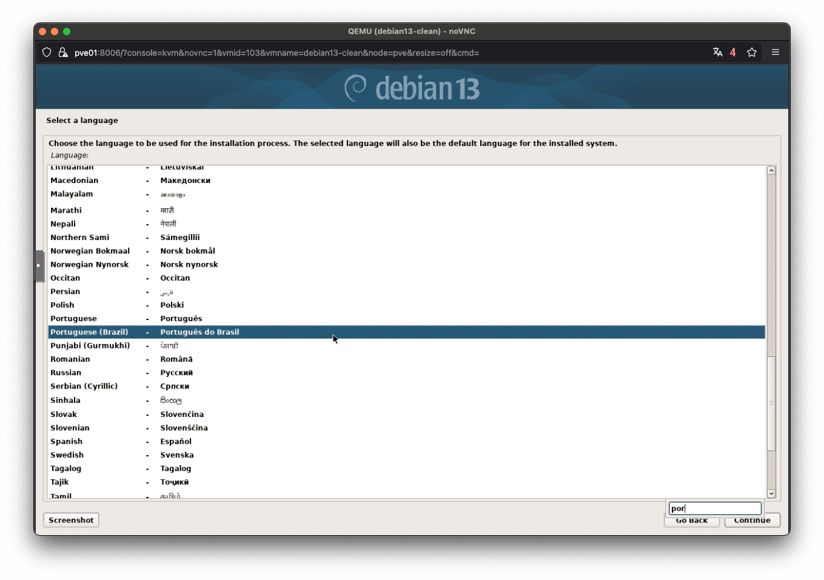Select Romanian language row
Screen dimensions: 824x580
[x=406, y=359]
